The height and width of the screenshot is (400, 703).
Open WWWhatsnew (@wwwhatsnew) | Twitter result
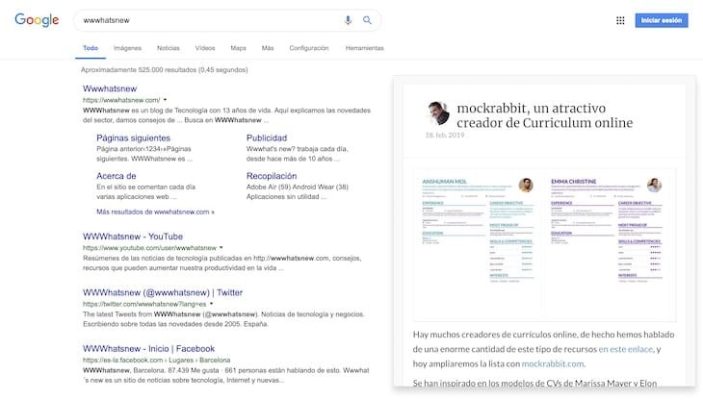pos(163,292)
